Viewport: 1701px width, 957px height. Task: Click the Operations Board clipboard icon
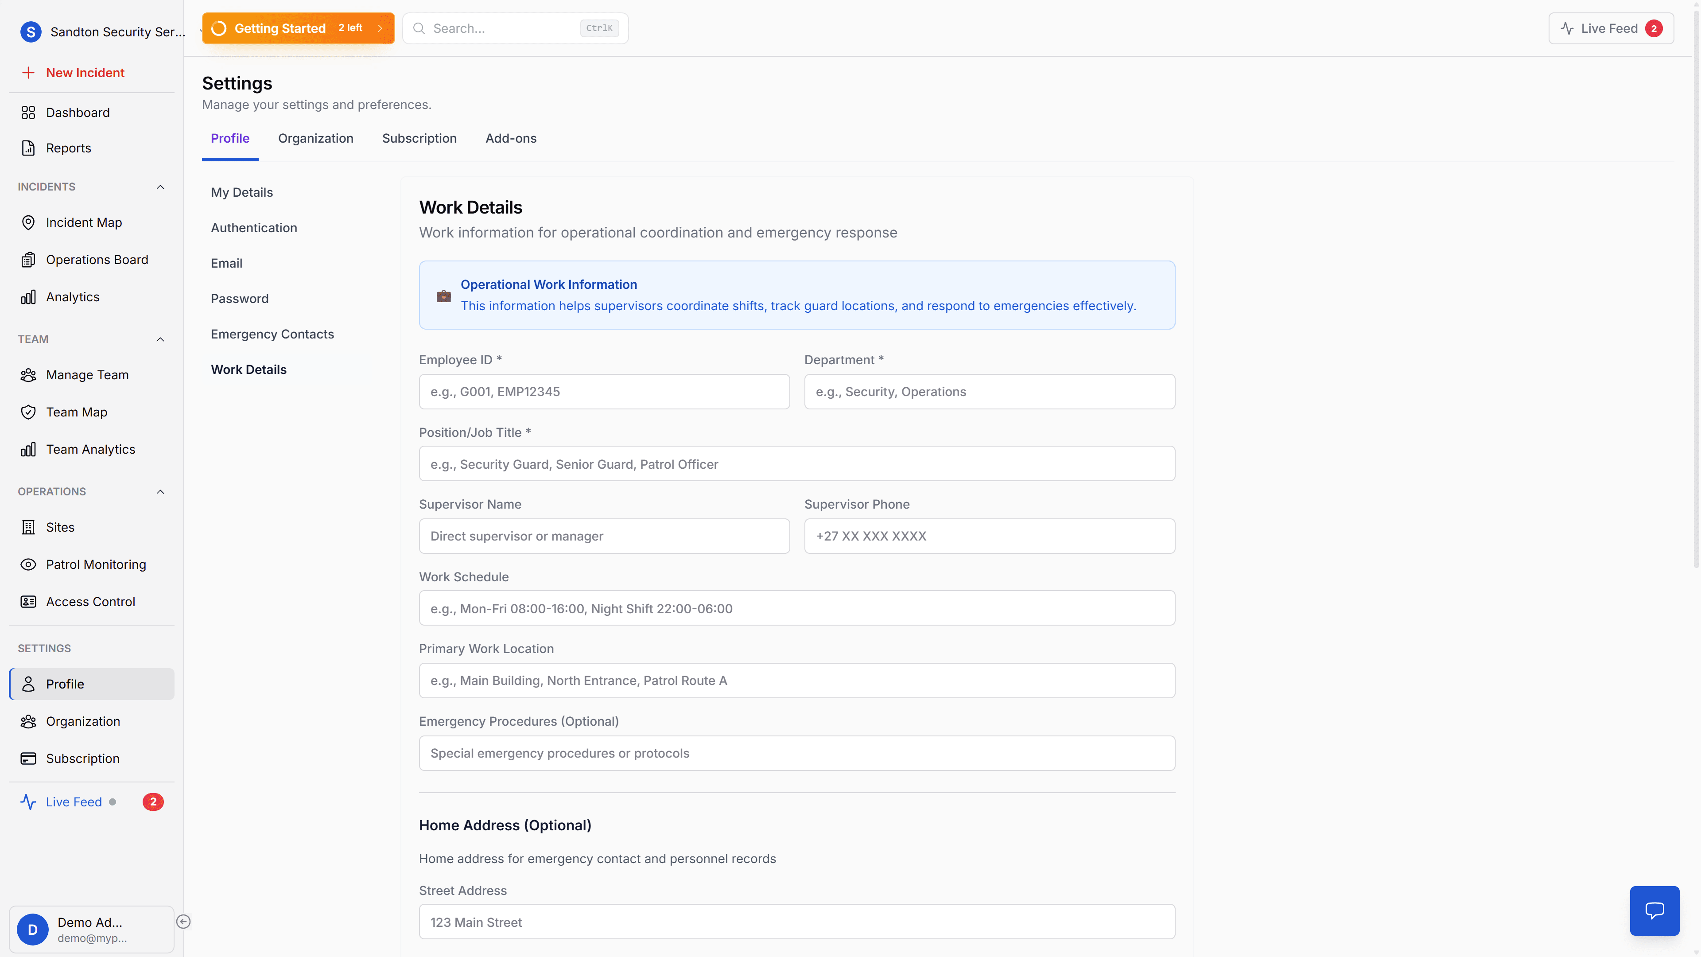click(28, 260)
